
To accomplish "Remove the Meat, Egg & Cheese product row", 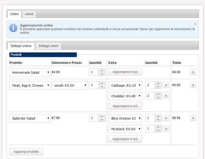I will [x=193, y=85].
